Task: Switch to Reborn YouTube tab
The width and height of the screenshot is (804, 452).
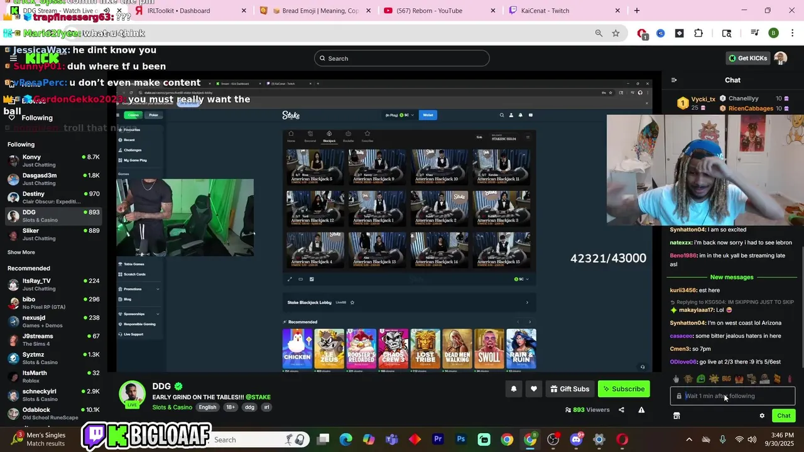Action: (x=440, y=11)
